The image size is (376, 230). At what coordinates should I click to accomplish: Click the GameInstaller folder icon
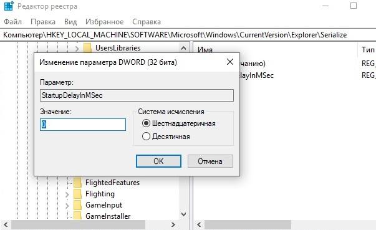(x=77, y=216)
